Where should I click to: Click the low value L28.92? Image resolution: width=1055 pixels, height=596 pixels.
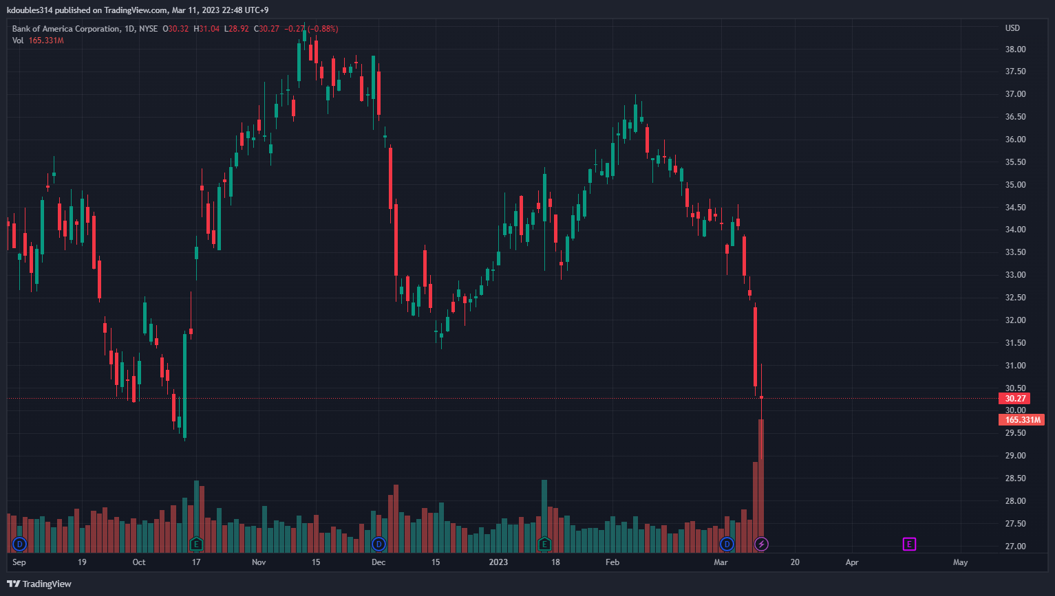click(237, 29)
